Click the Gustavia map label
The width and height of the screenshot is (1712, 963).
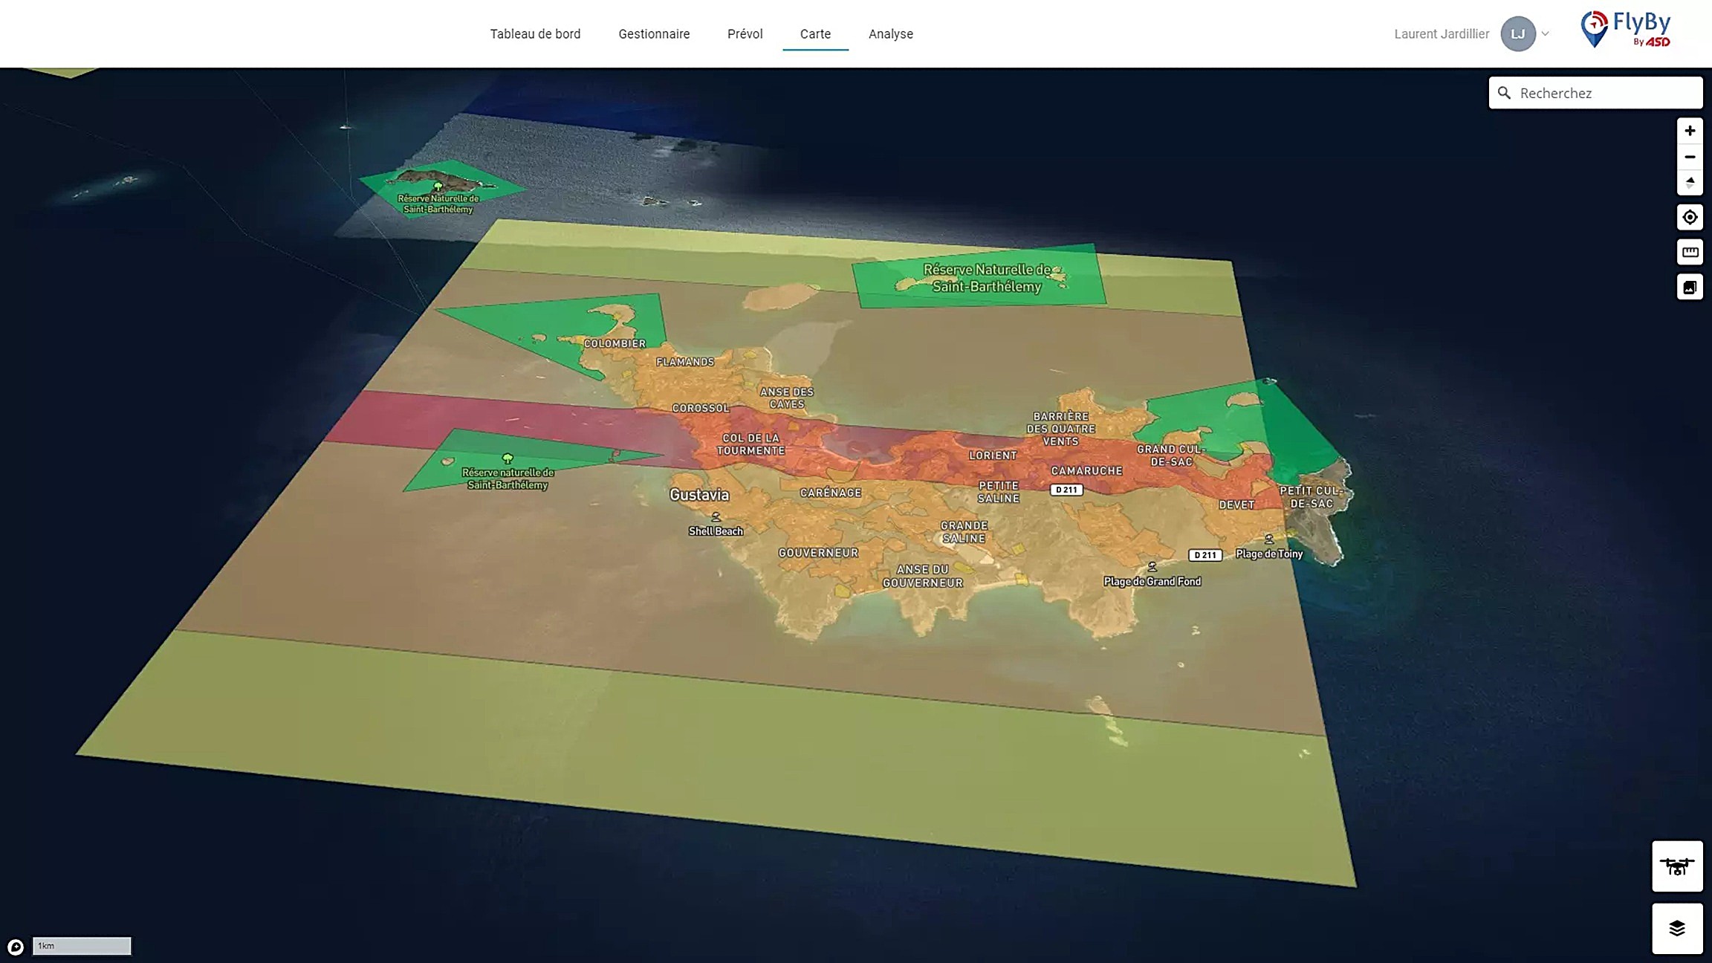(699, 495)
